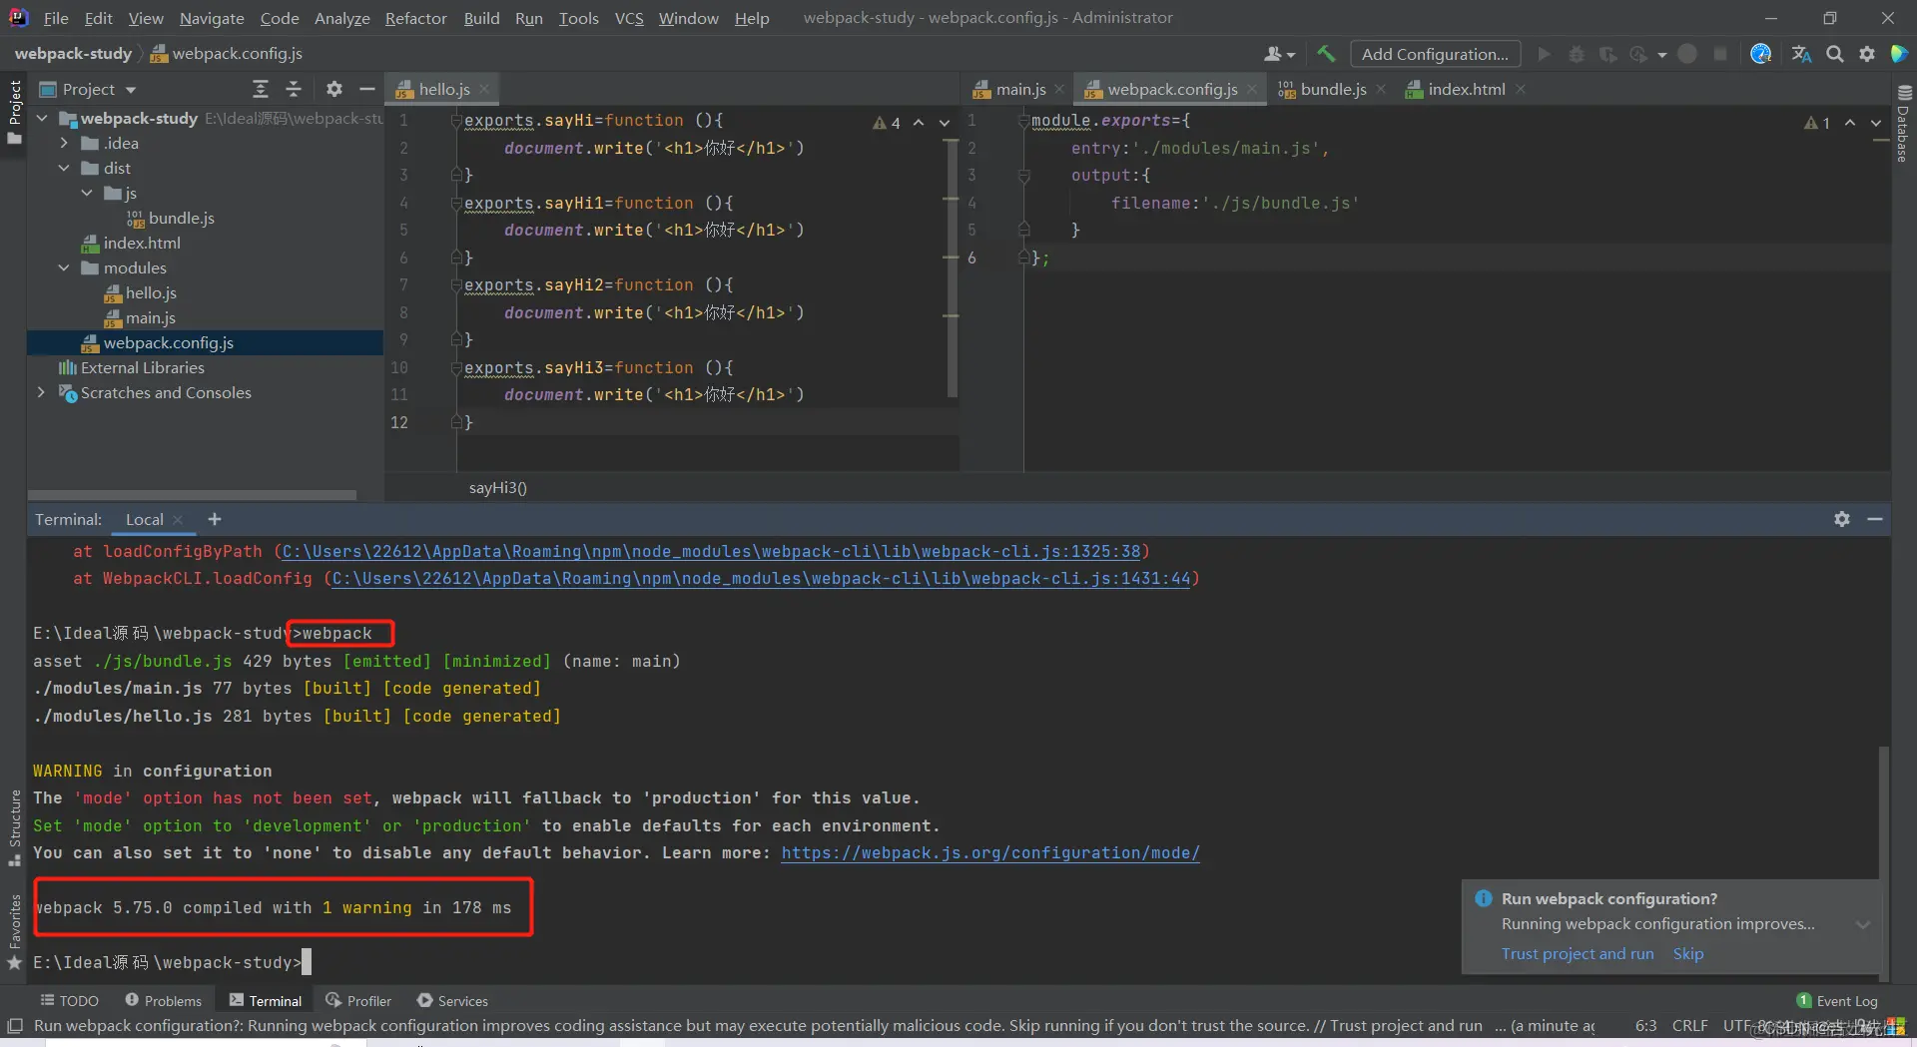The width and height of the screenshot is (1917, 1047).
Task: Collapse the dist folder in tree
Action: [64, 168]
